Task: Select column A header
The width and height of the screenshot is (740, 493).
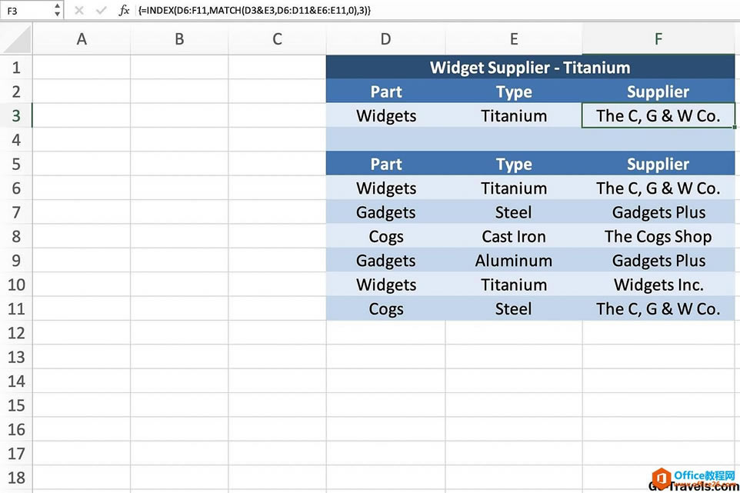Action: point(82,39)
